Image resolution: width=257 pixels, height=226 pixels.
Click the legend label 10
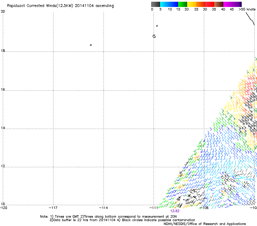[x=170, y=9]
